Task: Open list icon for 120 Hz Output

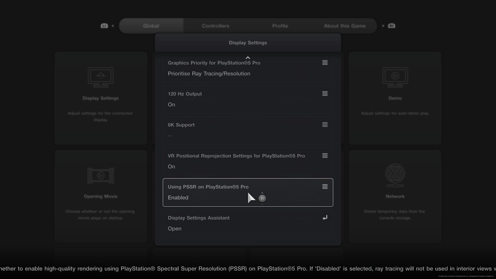Action: coord(325,94)
